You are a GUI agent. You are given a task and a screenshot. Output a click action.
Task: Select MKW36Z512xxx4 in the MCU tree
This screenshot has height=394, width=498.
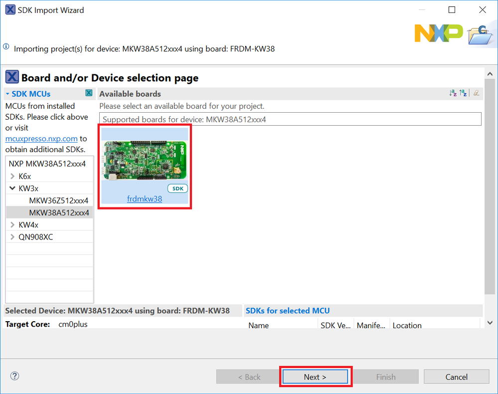point(59,200)
